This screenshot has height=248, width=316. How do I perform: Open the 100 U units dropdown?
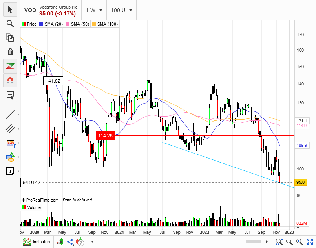[122, 10]
